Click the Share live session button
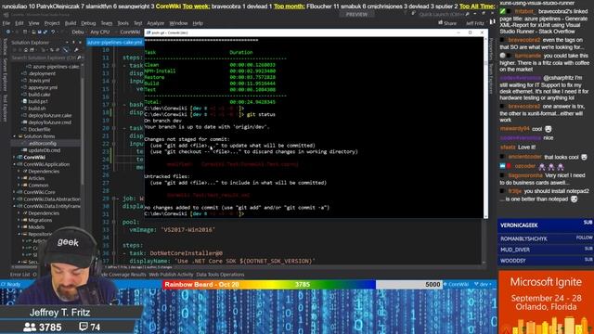 point(447,23)
